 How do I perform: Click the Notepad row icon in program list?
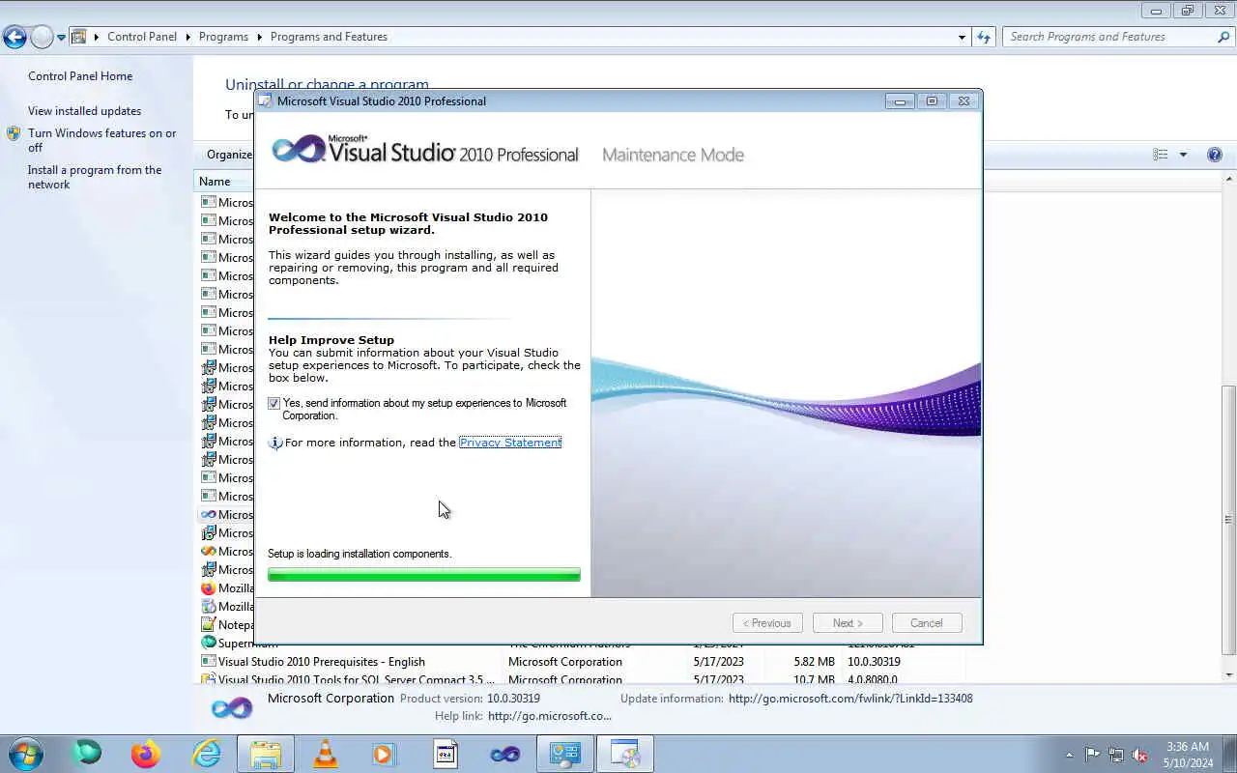pyautogui.click(x=208, y=625)
